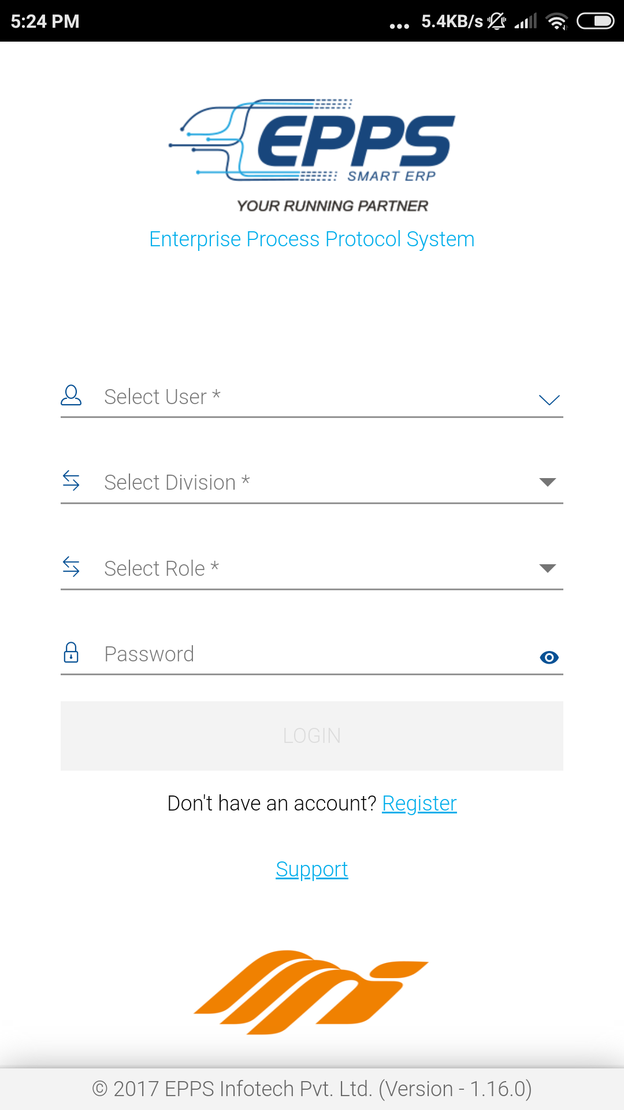This screenshot has width=624, height=1110.
Task: Tap the muted notification bell icon
Action: coord(496,21)
